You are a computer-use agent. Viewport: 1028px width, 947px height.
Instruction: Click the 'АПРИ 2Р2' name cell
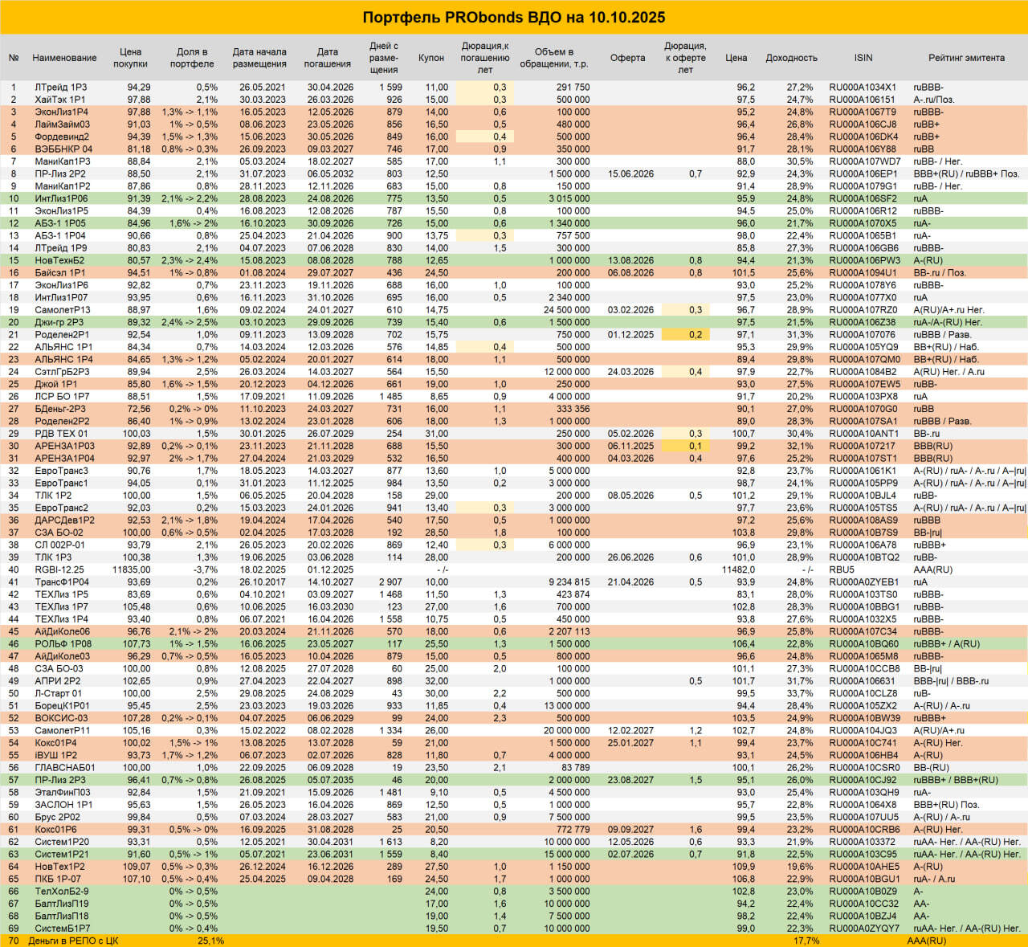coord(58,681)
